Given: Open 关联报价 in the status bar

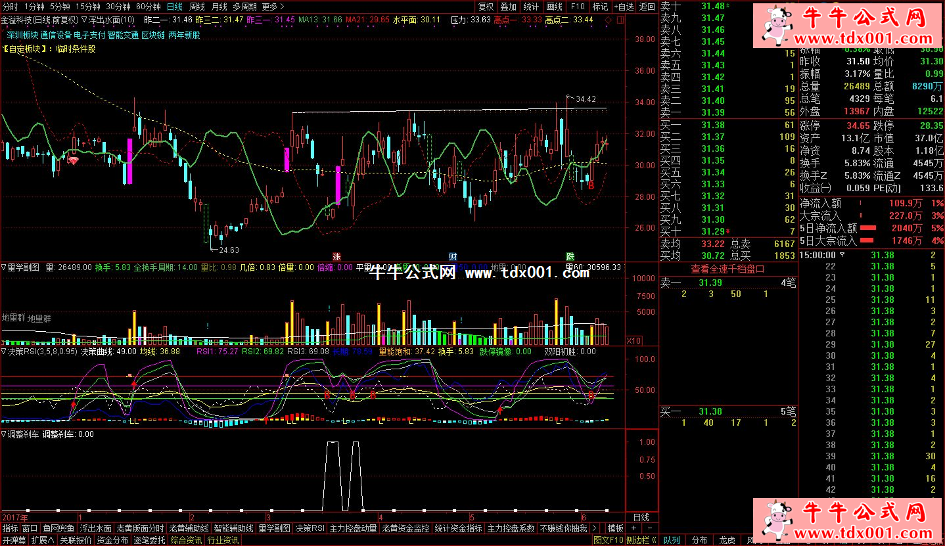Looking at the screenshot, I should click(x=76, y=540).
